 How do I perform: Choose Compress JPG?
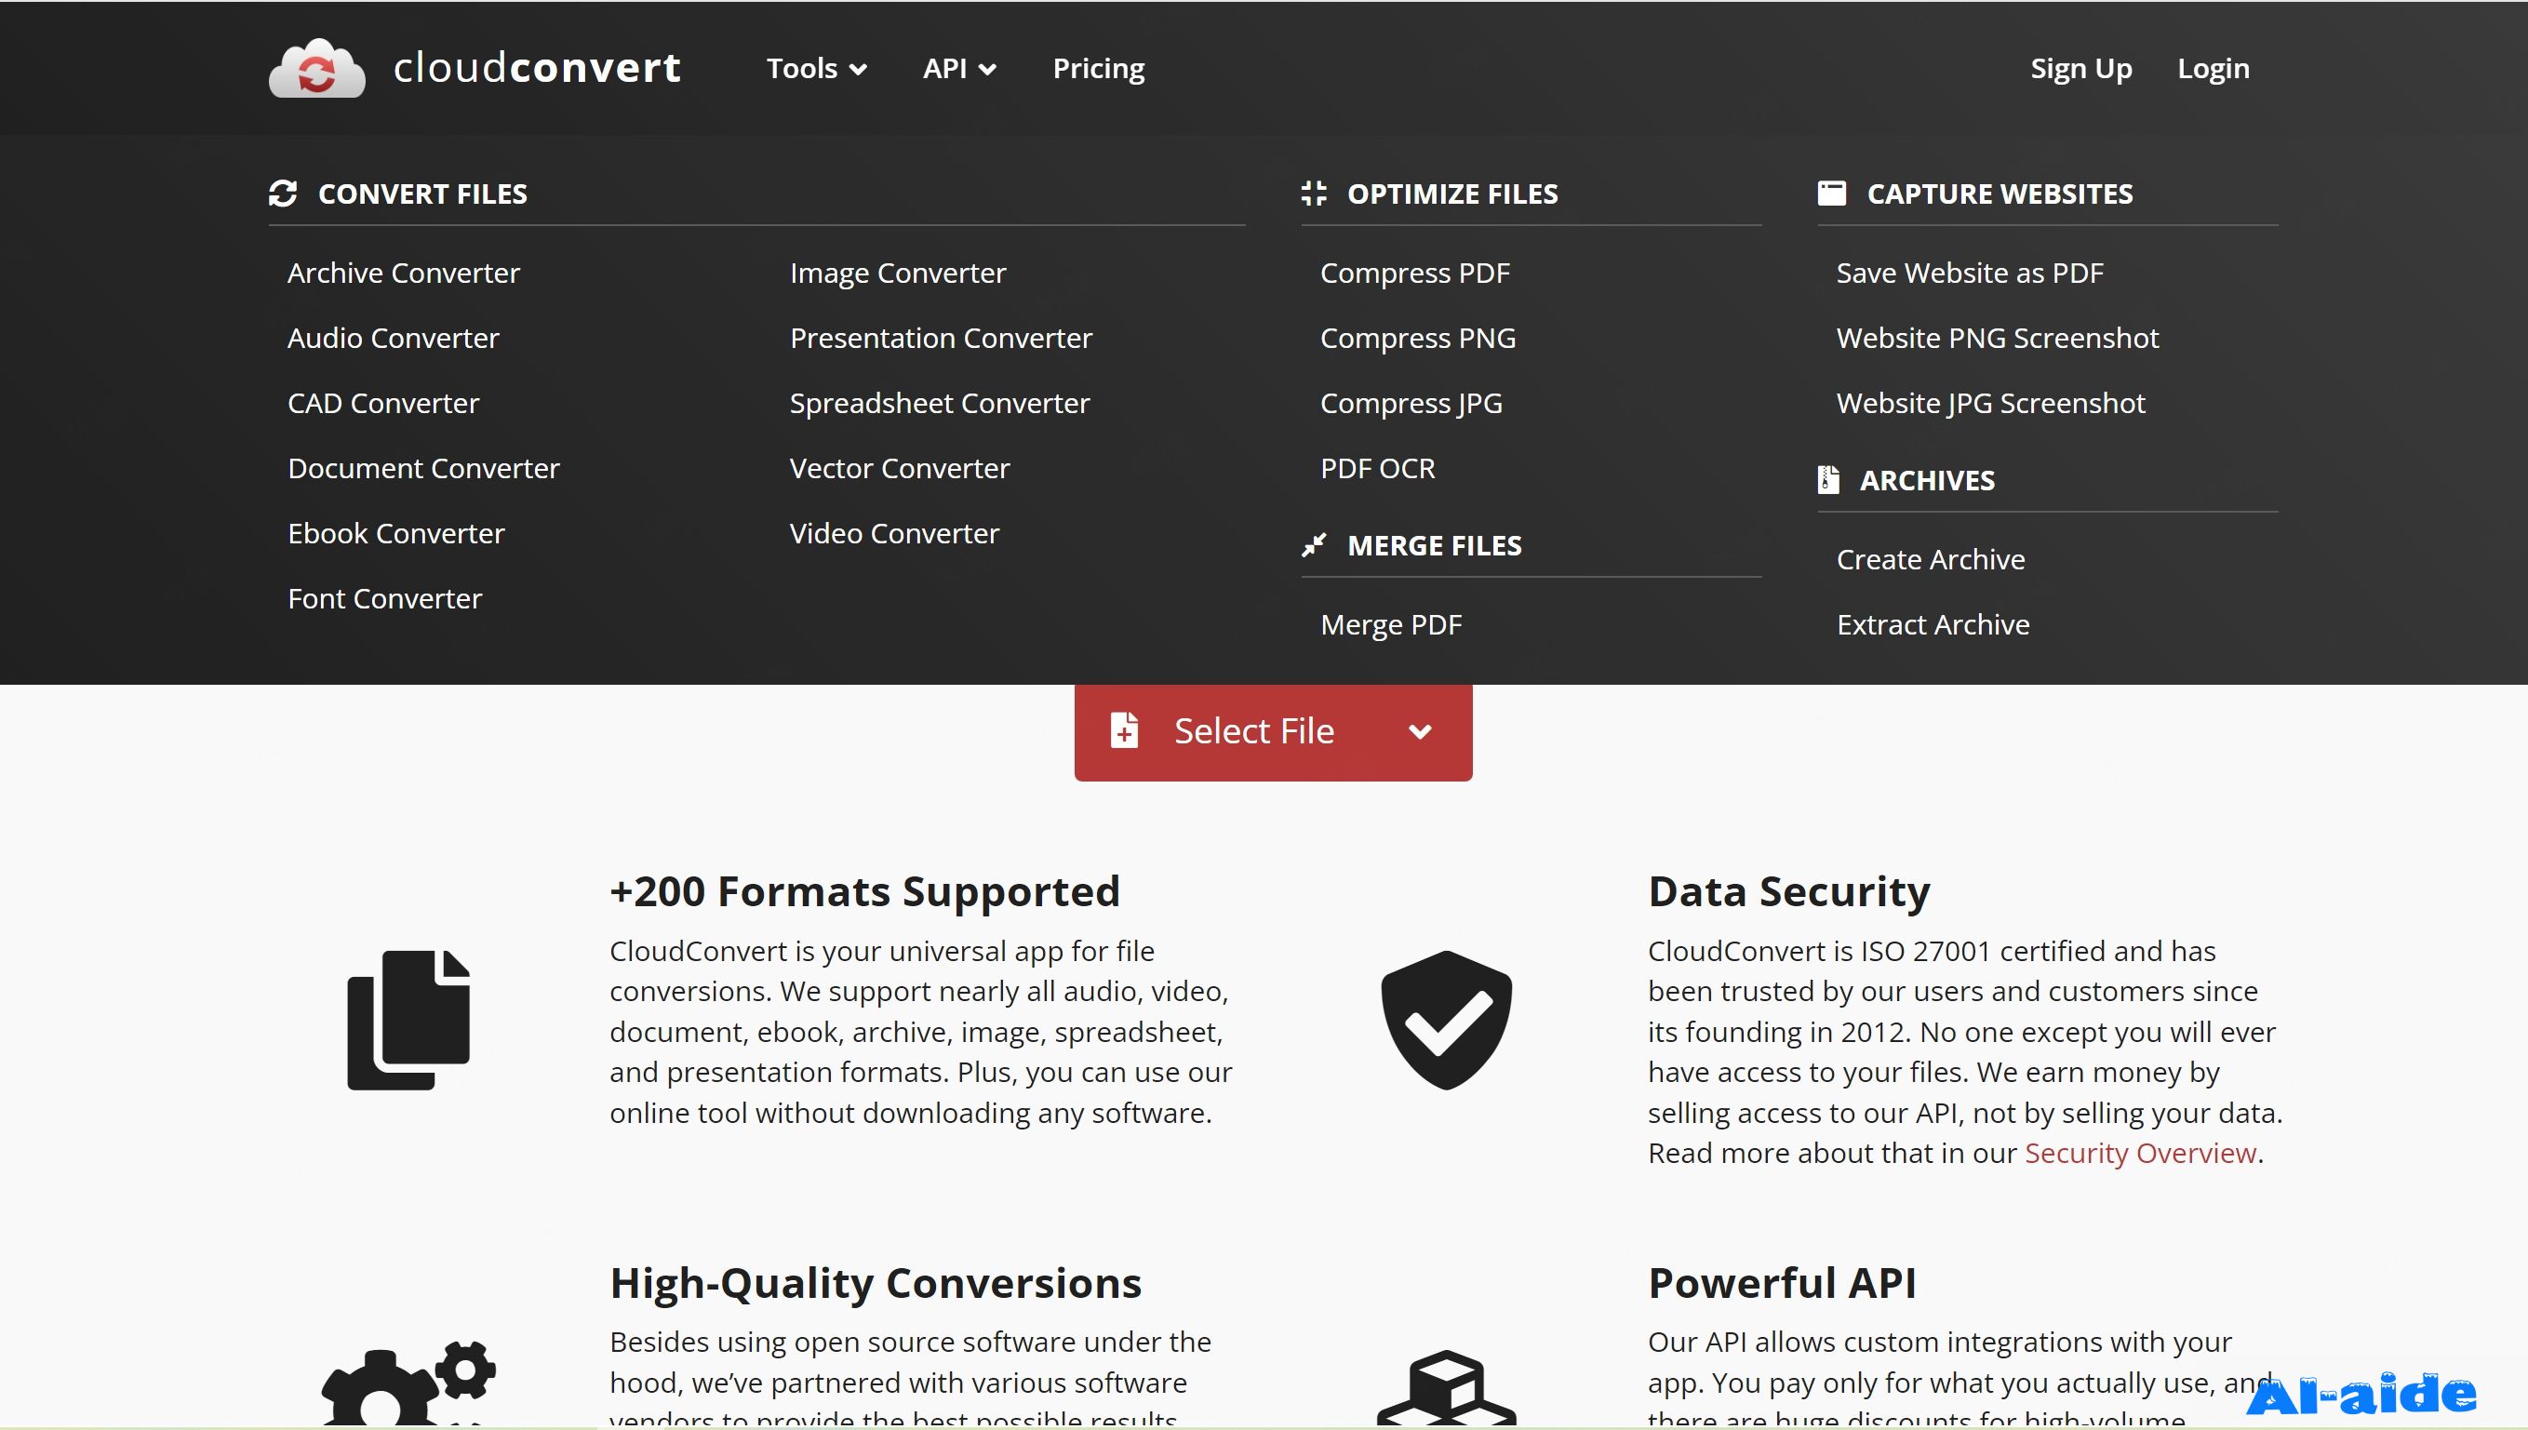tap(1411, 404)
